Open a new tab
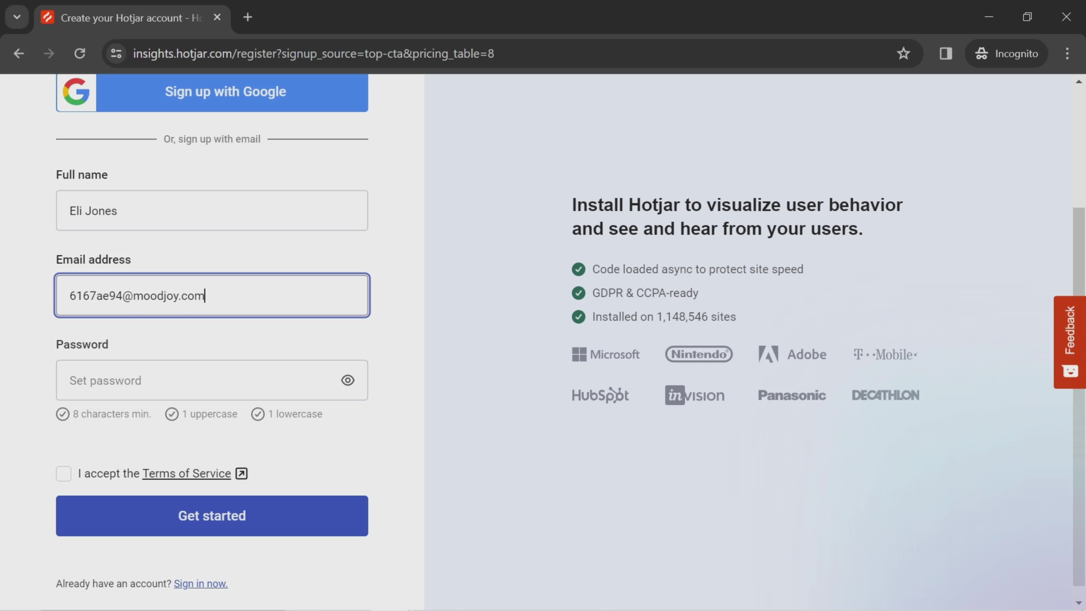This screenshot has height=611, width=1086. [x=248, y=17]
